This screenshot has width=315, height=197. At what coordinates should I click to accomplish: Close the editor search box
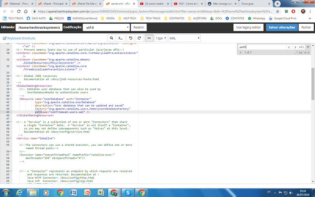[x=308, y=47]
